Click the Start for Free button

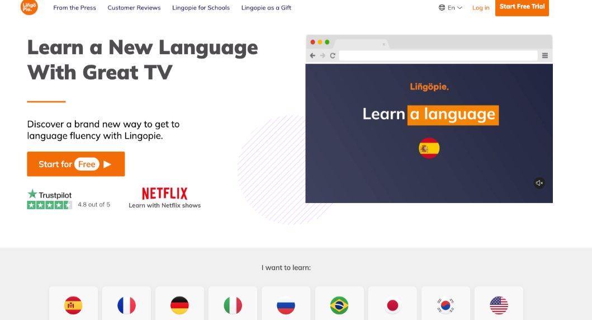(75, 164)
